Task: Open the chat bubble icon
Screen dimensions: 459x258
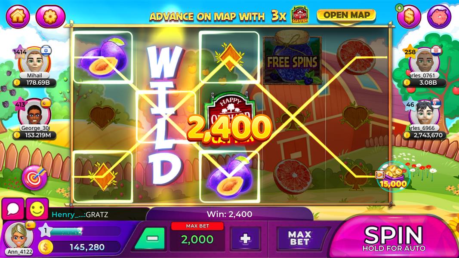Action: point(13,209)
